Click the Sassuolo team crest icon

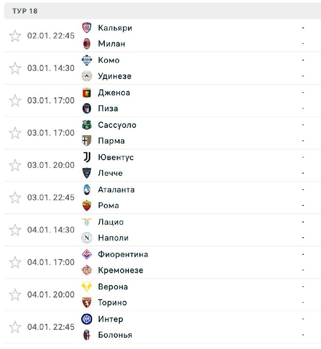coord(87,125)
